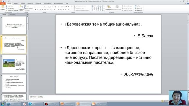Click the А.Солженицын text on the slide
This screenshot has width=189, height=106.
coord(139,74)
